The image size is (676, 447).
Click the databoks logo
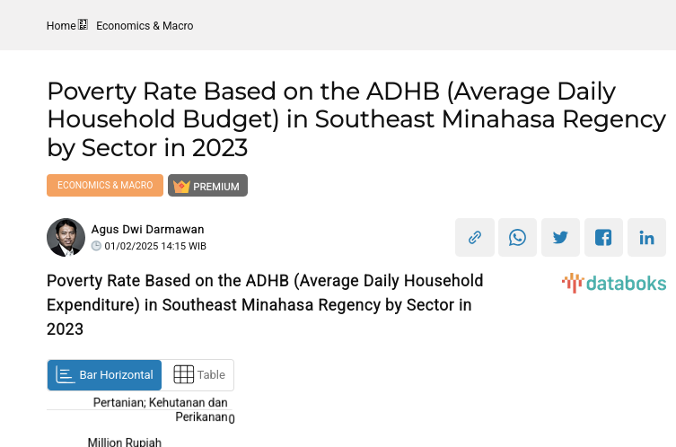click(614, 284)
